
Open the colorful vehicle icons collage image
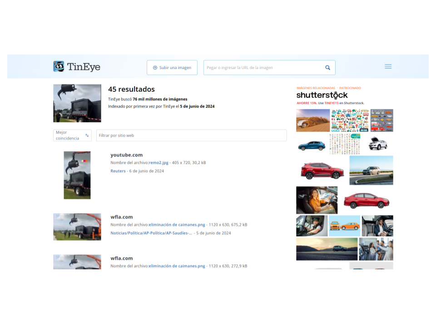click(x=350, y=120)
